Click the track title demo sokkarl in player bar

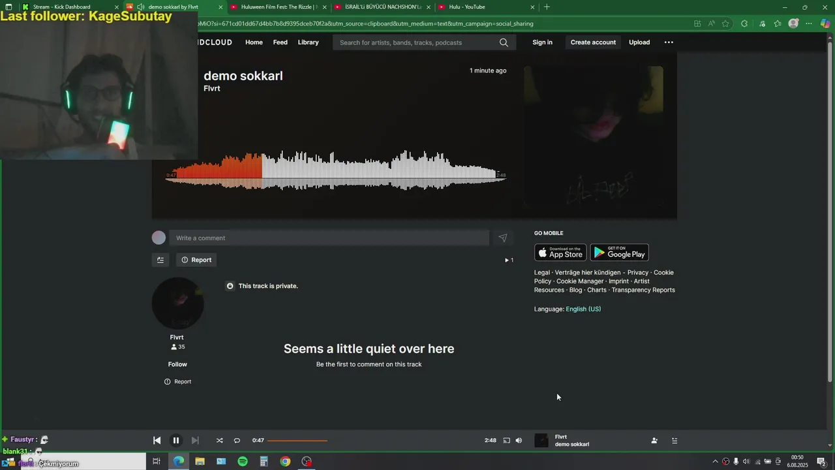572,445
